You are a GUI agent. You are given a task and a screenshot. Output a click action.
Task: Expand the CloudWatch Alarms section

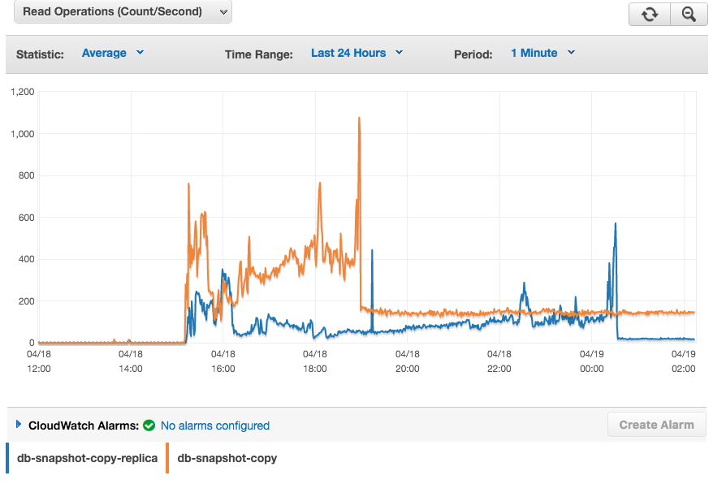coord(19,424)
